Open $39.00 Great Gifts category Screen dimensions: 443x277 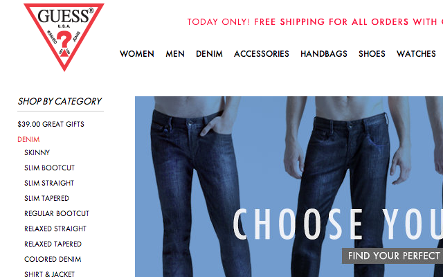click(51, 124)
